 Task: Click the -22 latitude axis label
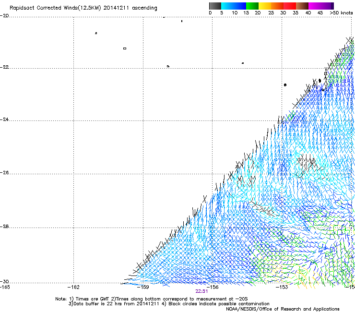4,67
